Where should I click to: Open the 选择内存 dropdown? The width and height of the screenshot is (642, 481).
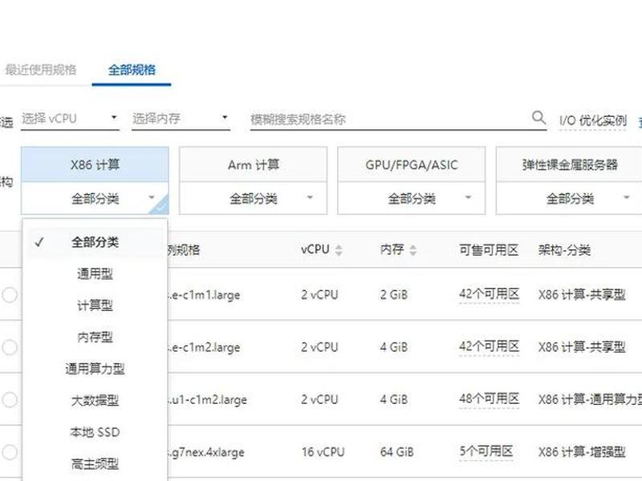(x=181, y=119)
